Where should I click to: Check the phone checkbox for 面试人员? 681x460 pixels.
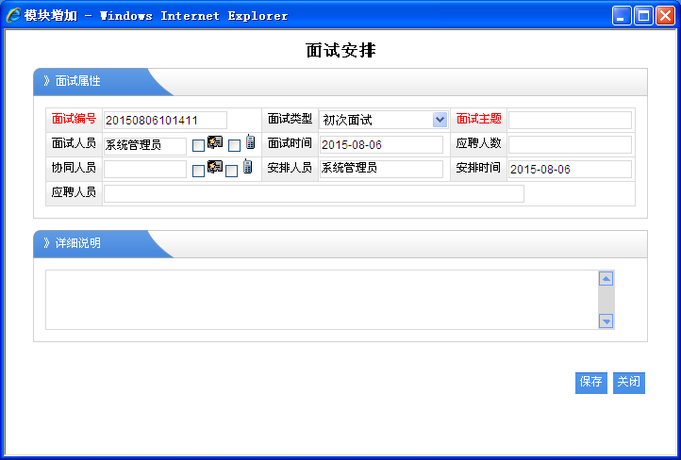coord(234,146)
